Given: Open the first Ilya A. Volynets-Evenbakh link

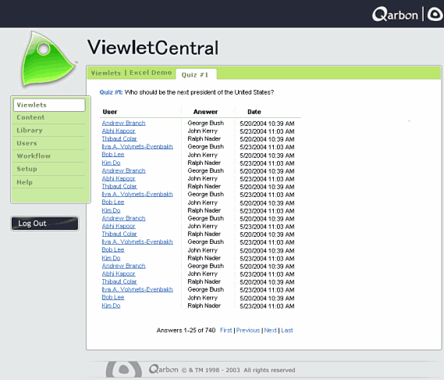Looking at the screenshot, I should (137, 147).
